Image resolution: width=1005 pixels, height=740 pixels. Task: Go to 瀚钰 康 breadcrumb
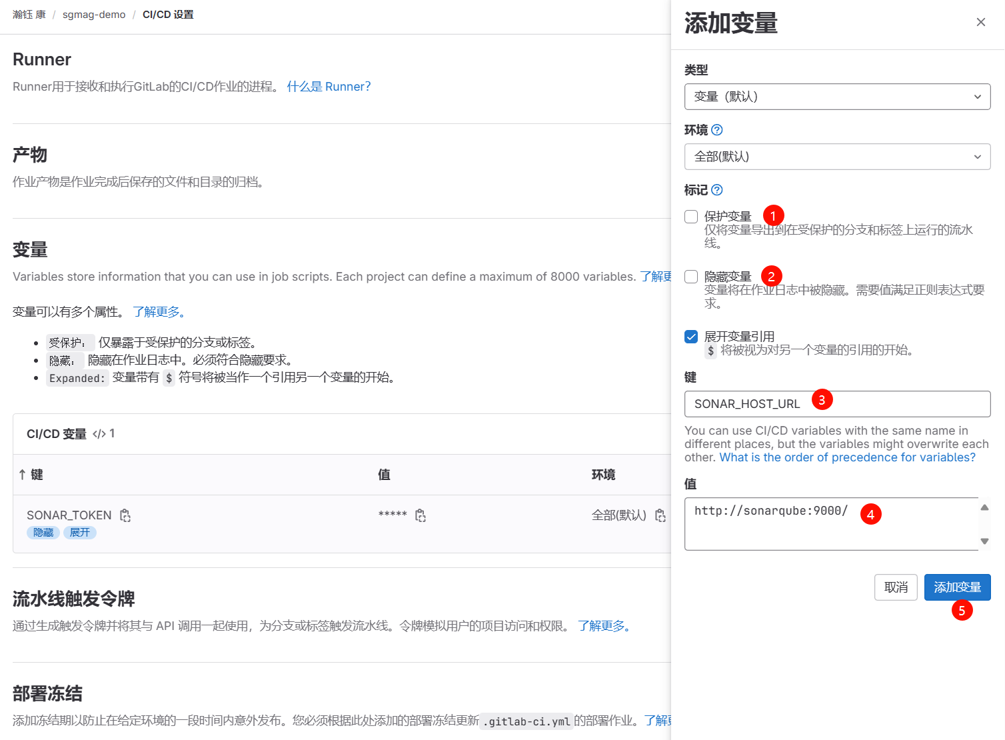[29, 15]
